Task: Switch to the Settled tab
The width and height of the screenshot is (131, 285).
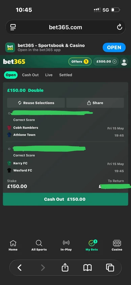Action: pyautogui.click(x=65, y=75)
